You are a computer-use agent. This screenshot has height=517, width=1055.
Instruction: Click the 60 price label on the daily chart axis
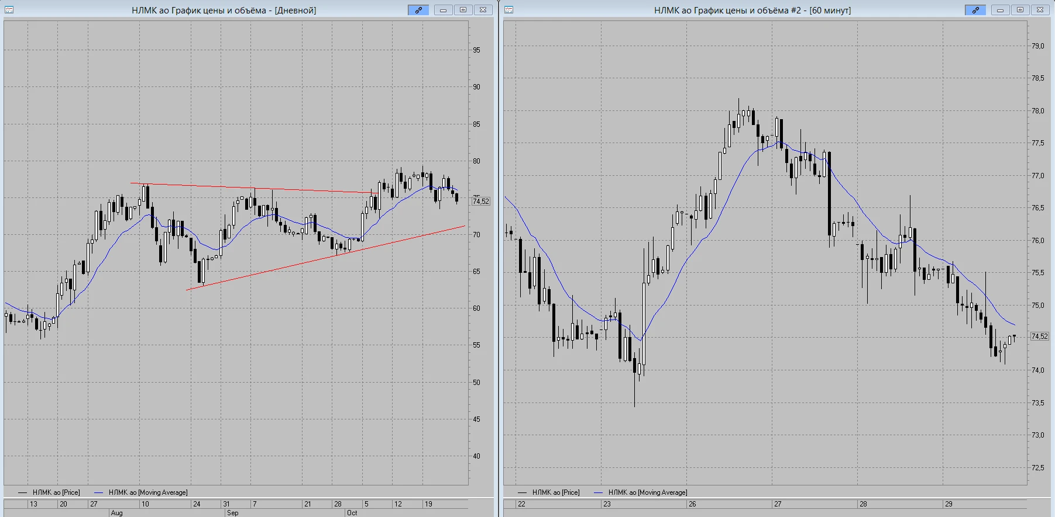point(476,308)
